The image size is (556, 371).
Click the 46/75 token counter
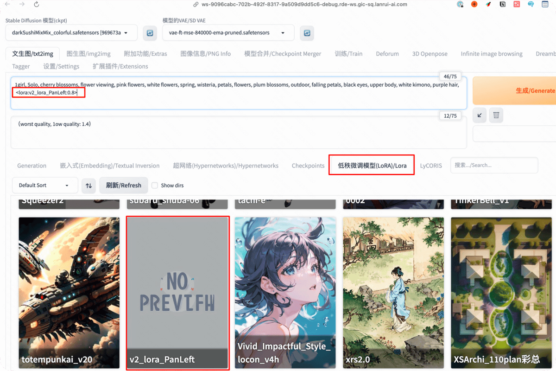coord(450,77)
